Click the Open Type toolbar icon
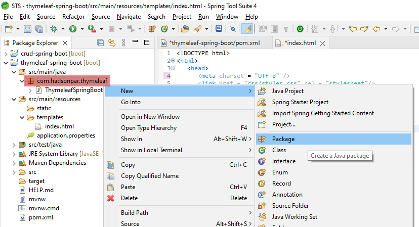 pos(185,29)
